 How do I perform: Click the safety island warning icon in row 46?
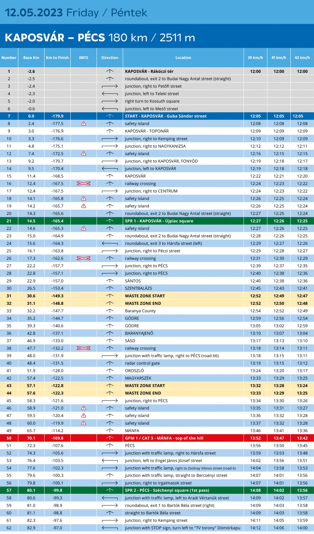(x=83, y=408)
